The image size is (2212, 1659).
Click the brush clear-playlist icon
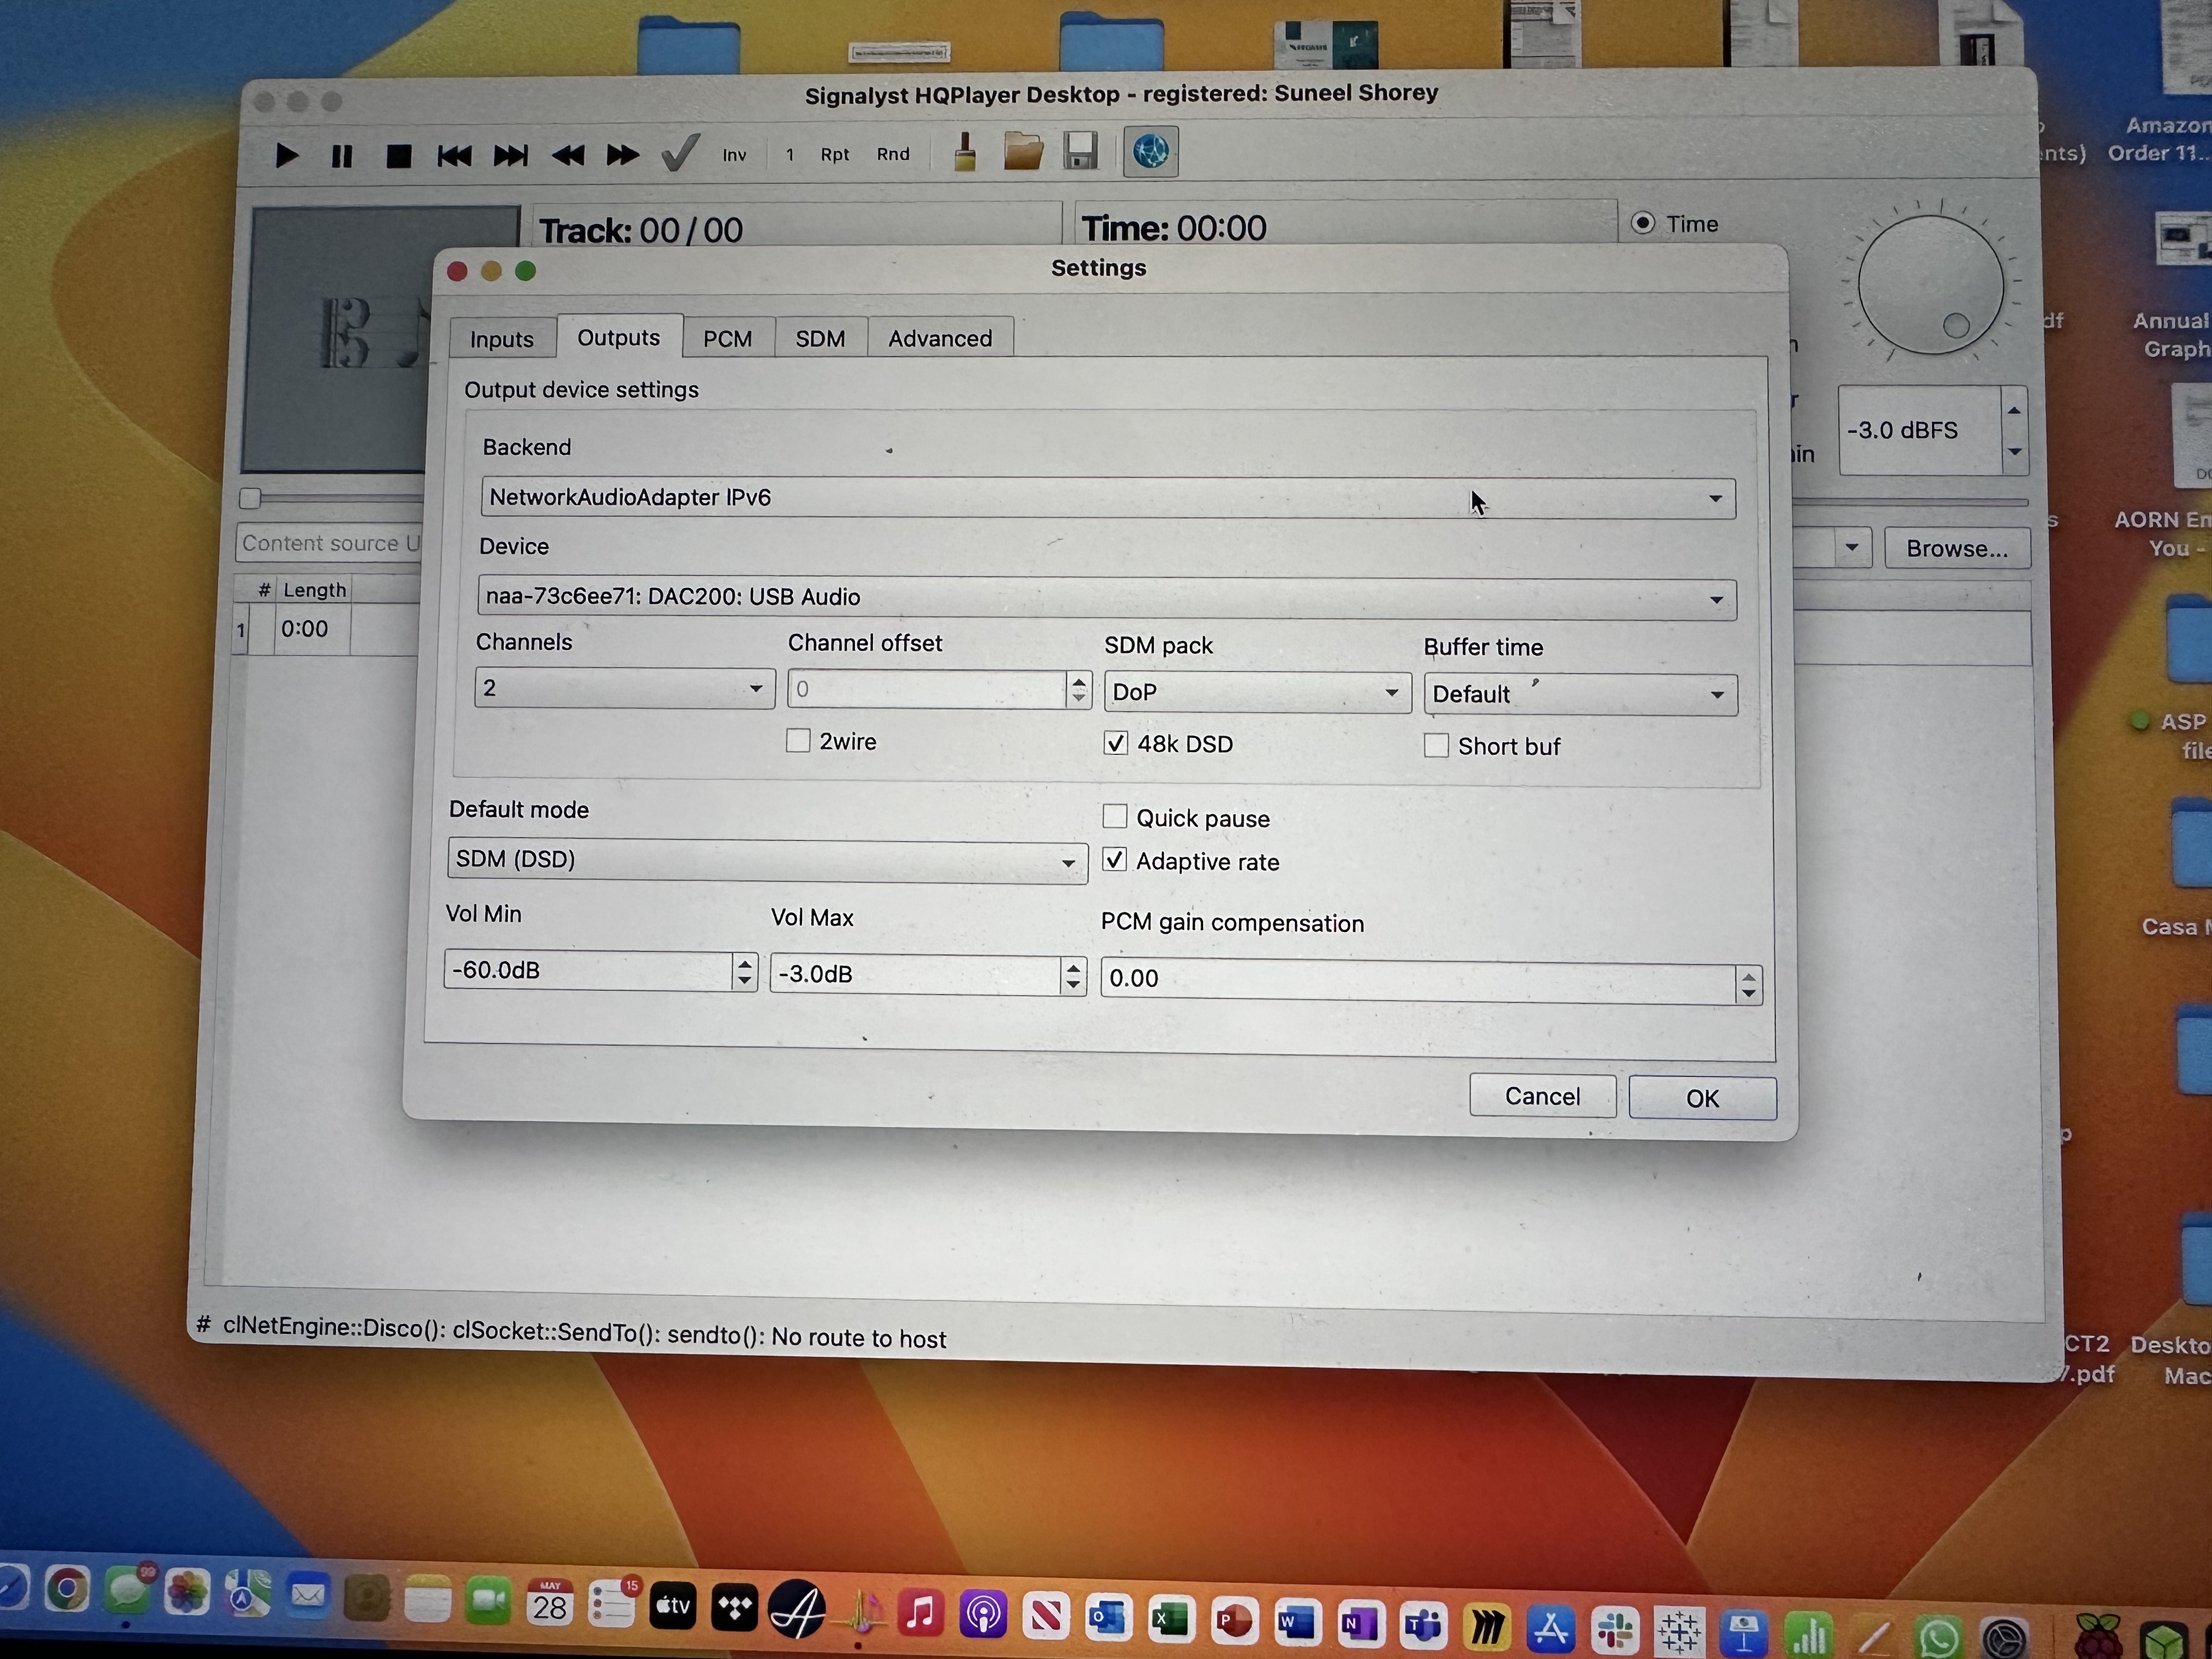965,152
